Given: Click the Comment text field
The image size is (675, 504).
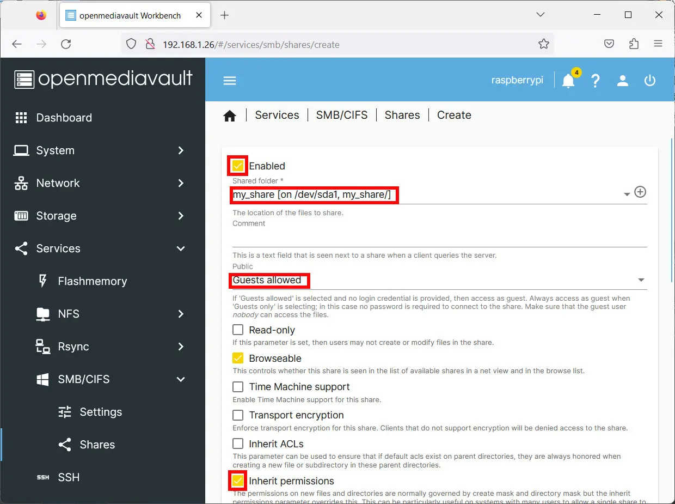Looking at the screenshot, I should point(439,238).
